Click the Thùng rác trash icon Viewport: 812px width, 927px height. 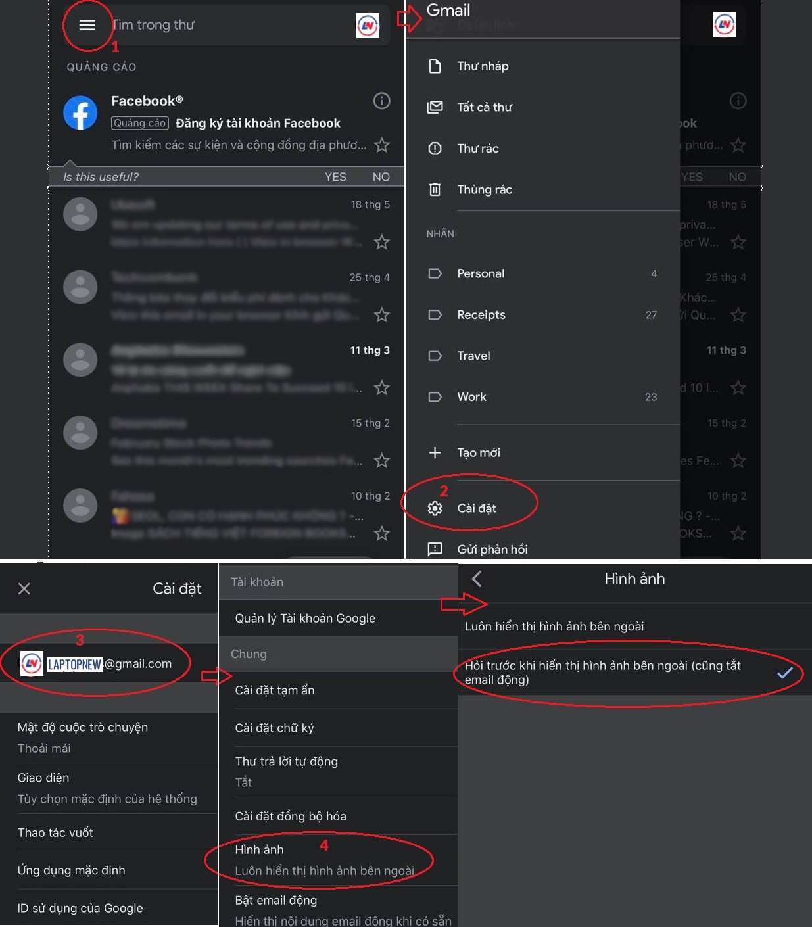[435, 189]
